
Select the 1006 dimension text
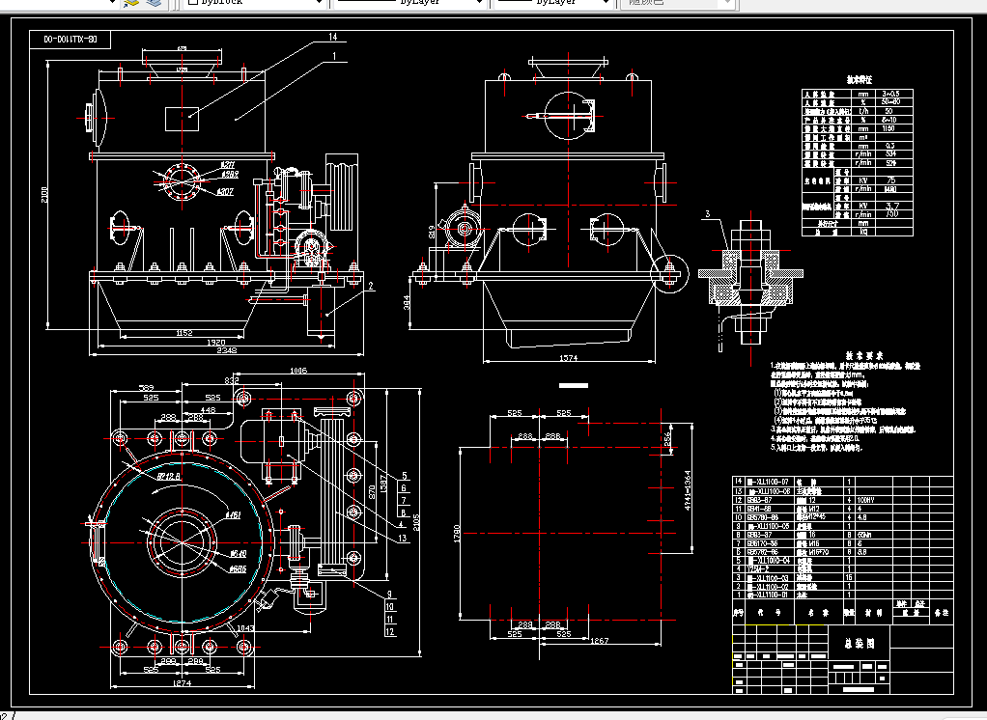coord(298,371)
